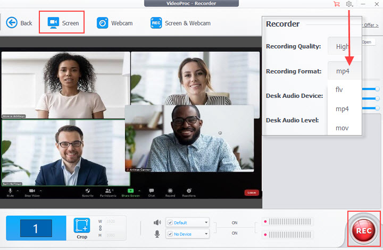Screen dimensions: 383x250
Task: Toggle the aspect ratio link icon
Action: [100, 228]
